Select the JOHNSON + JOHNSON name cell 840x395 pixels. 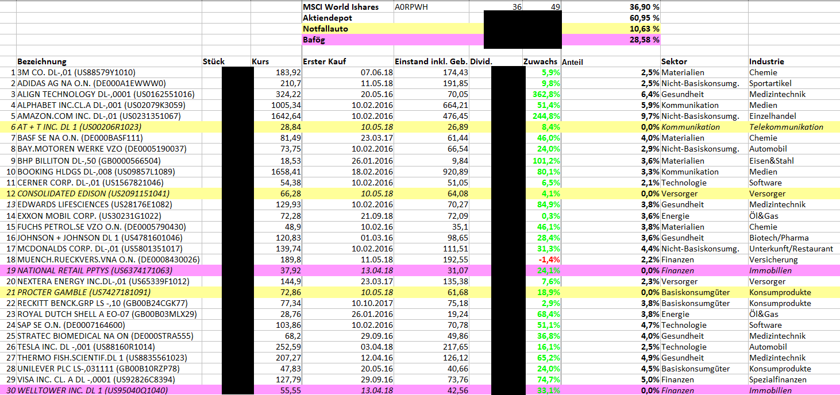coord(109,238)
